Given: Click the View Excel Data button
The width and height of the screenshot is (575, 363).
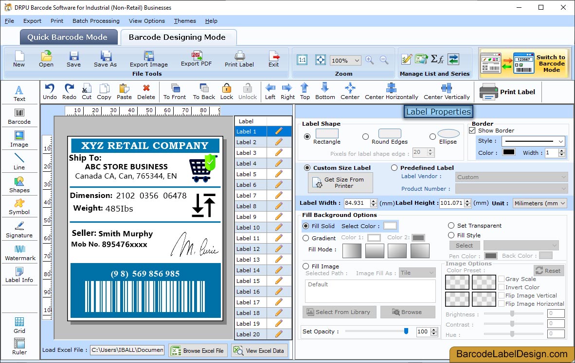Looking at the screenshot, I should click(x=260, y=350).
